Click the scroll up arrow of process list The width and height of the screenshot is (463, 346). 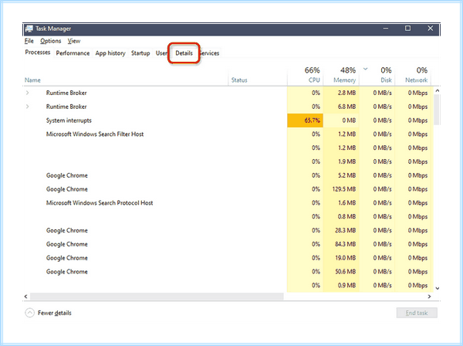pyautogui.click(x=438, y=90)
